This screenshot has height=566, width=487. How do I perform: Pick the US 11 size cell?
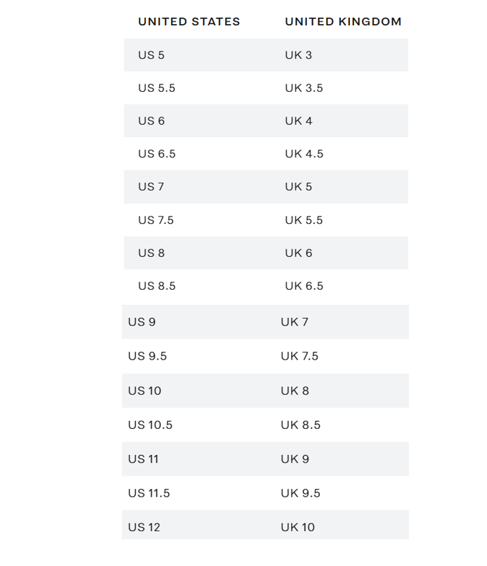(x=143, y=459)
